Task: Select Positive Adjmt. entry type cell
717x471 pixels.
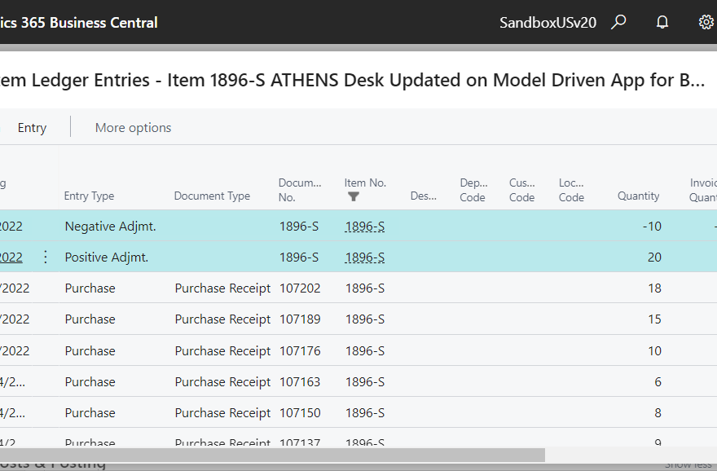Action: 107,258
